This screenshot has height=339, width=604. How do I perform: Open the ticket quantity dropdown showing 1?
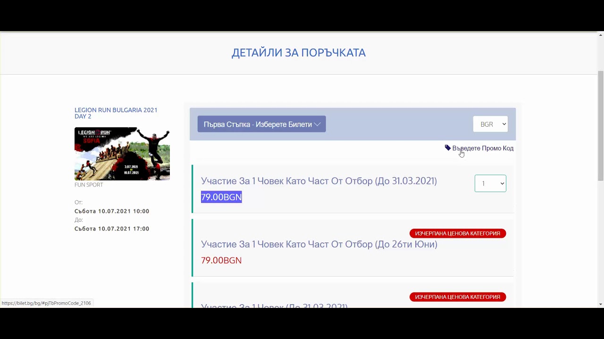click(490, 184)
